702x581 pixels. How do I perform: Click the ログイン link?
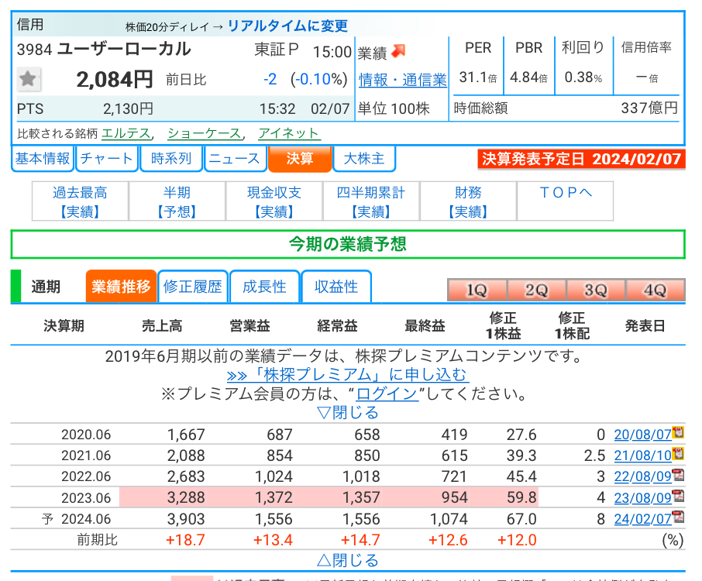tap(387, 394)
